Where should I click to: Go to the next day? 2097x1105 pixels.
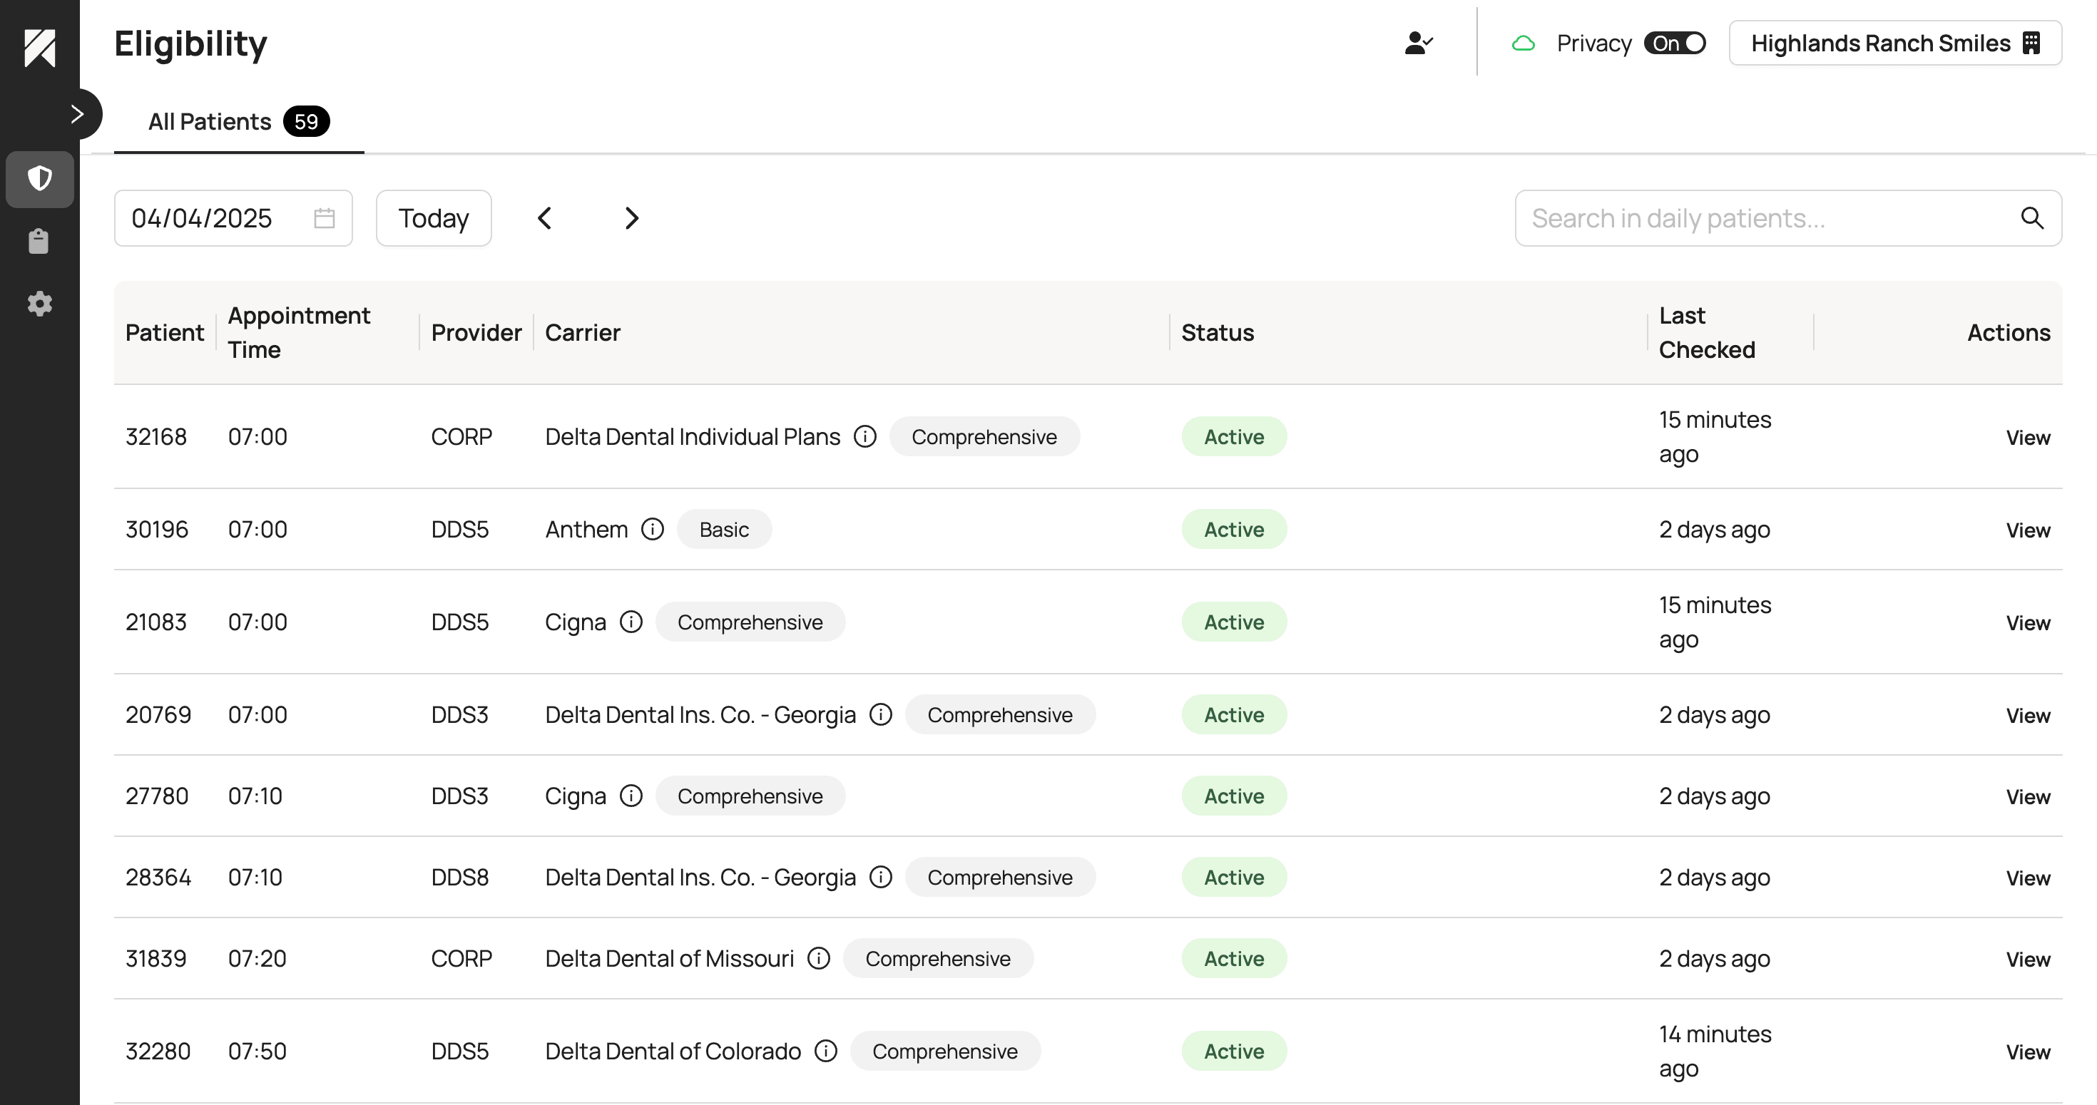click(632, 218)
